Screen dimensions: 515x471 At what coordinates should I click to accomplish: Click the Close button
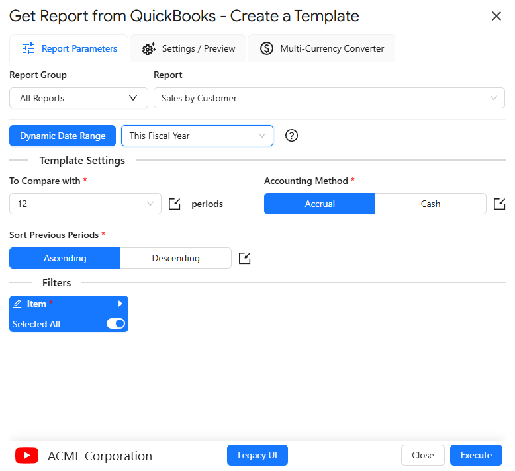pos(423,455)
